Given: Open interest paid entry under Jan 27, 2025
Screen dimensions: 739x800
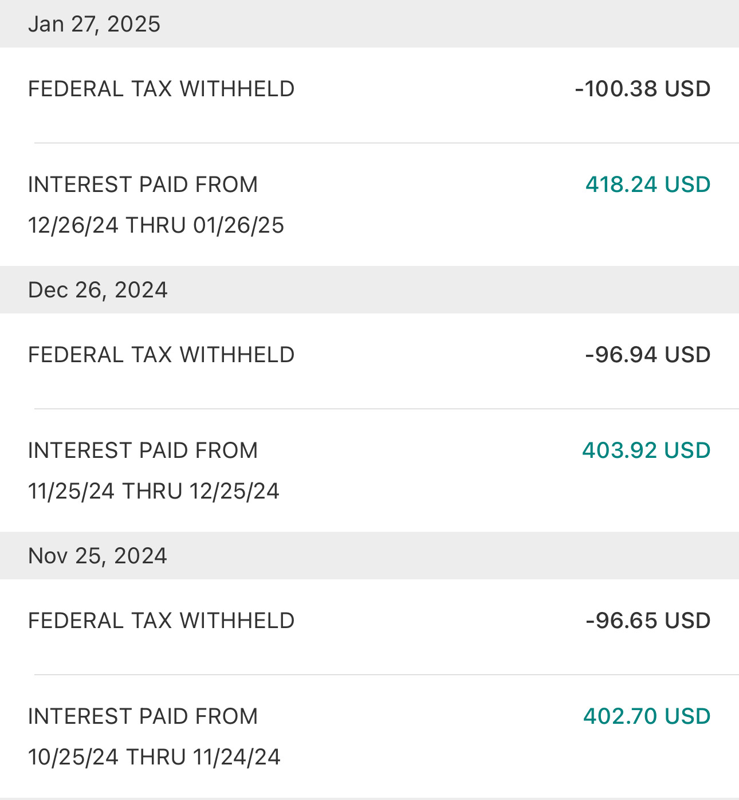Looking at the screenshot, I should [x=143, y=185].
